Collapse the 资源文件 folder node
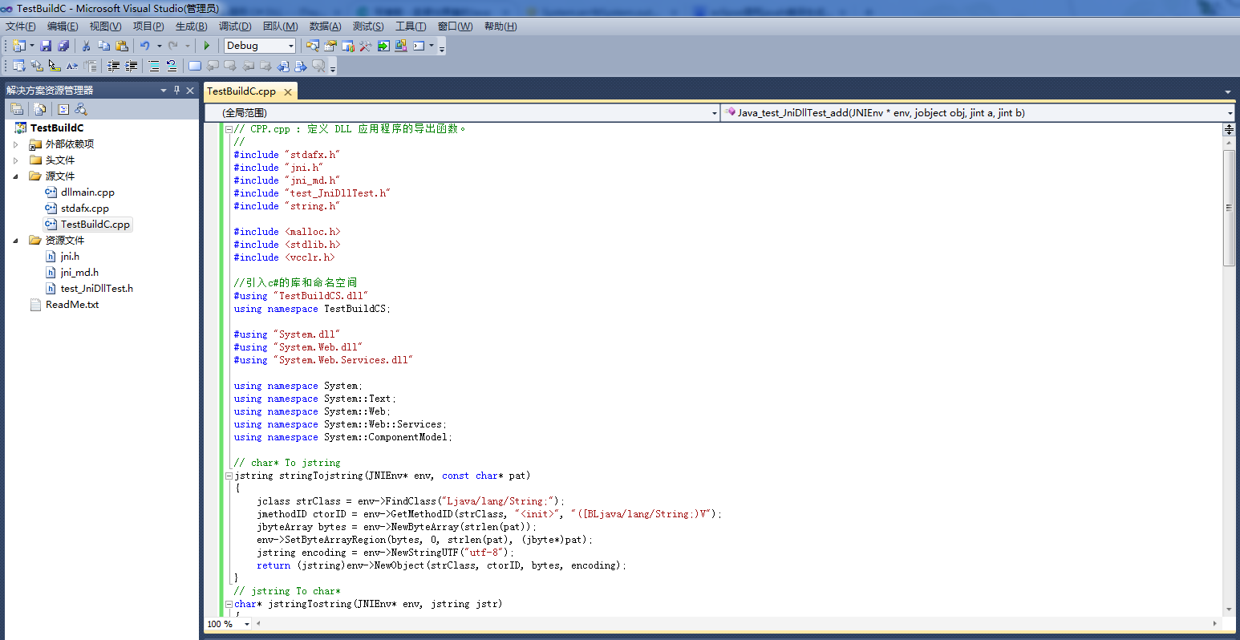This screenshot has height=640, width=1240. tap(15, 241)
